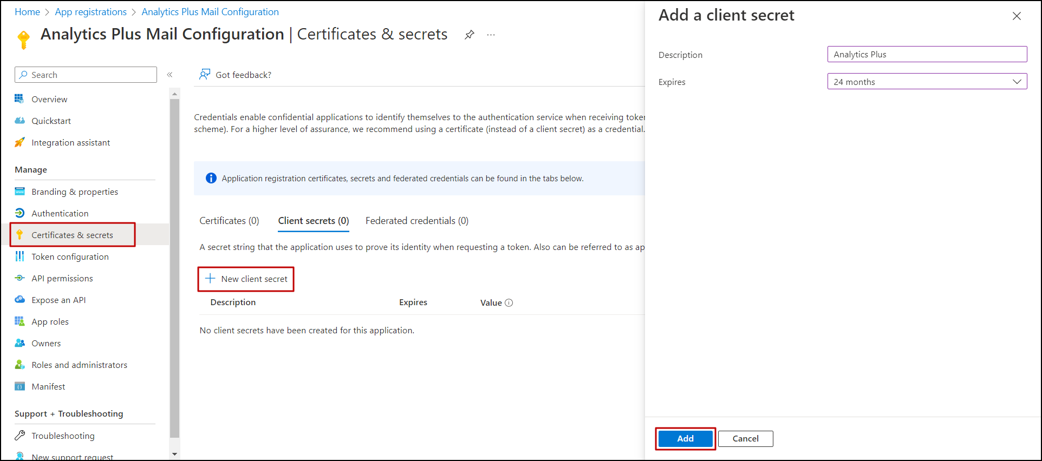
Task: Collapse the sidebar with the double chevron
Action: point(170,75)
